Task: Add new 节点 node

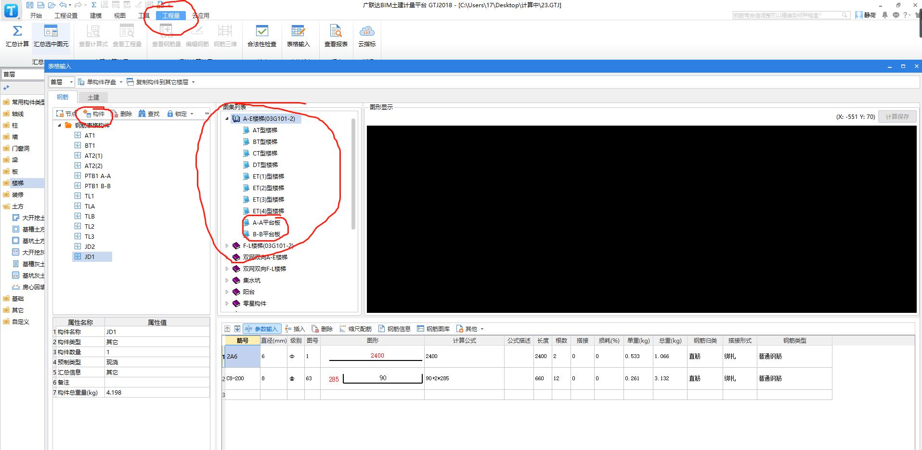Action: pos(66,114)
